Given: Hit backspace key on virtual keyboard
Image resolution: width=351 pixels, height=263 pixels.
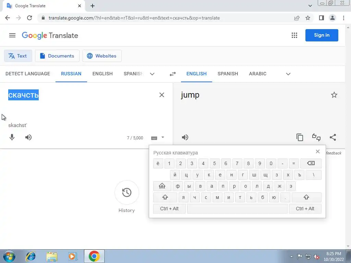Looking at the screenshot, I should (311, 163).
